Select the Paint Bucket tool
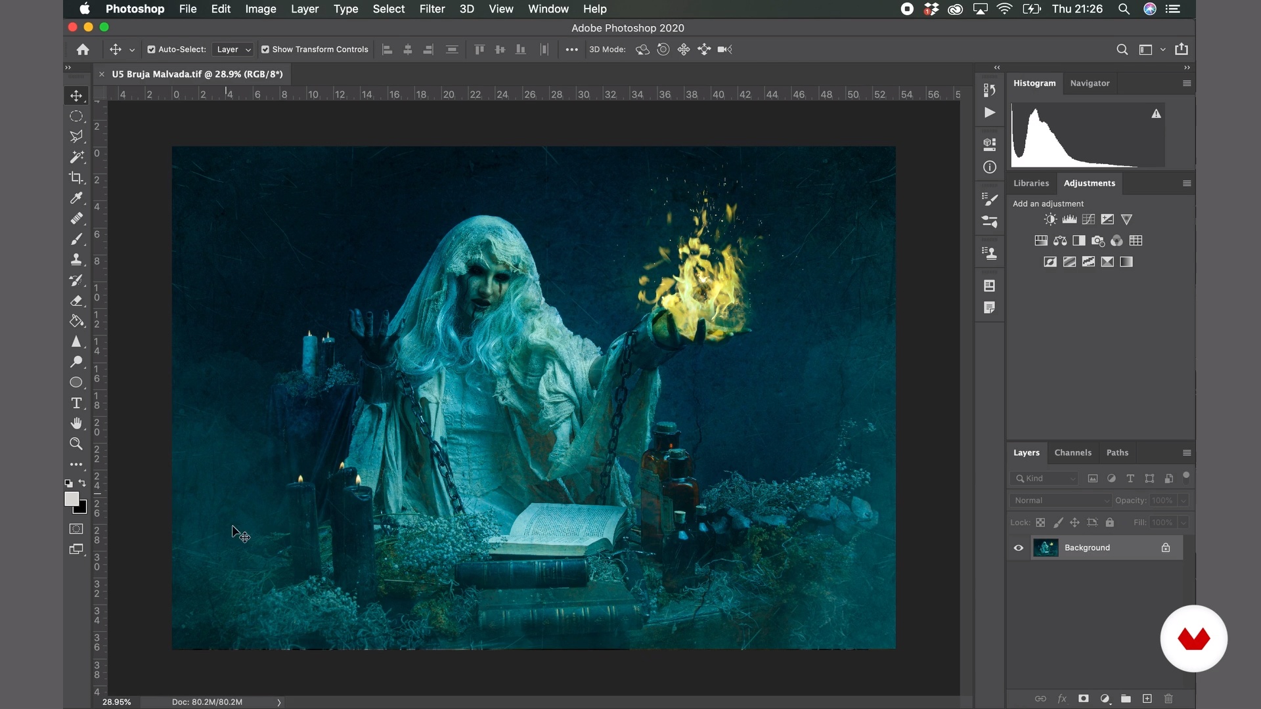The height and width of the screenshot is (709, 1261). click(76, 321)
